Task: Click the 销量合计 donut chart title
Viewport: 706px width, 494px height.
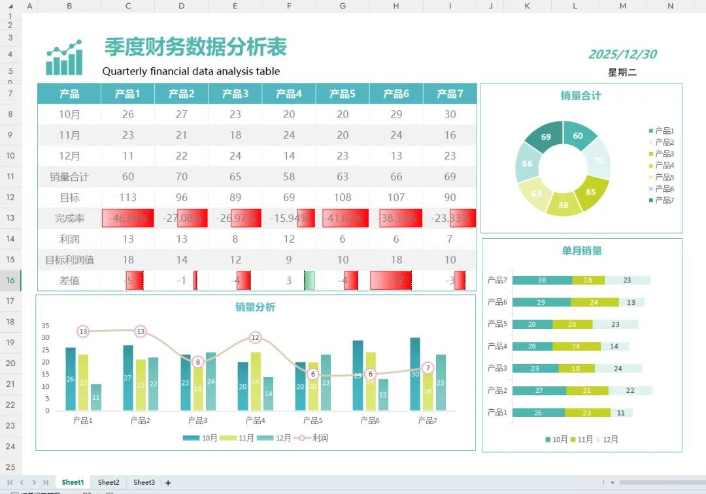Action: coord(581,96)
